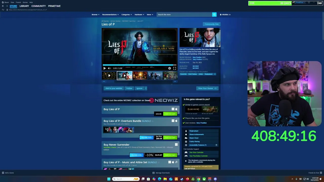Open the video player settings gear
Viewport: 324px width, 182px height.
(x=170, y=68)
